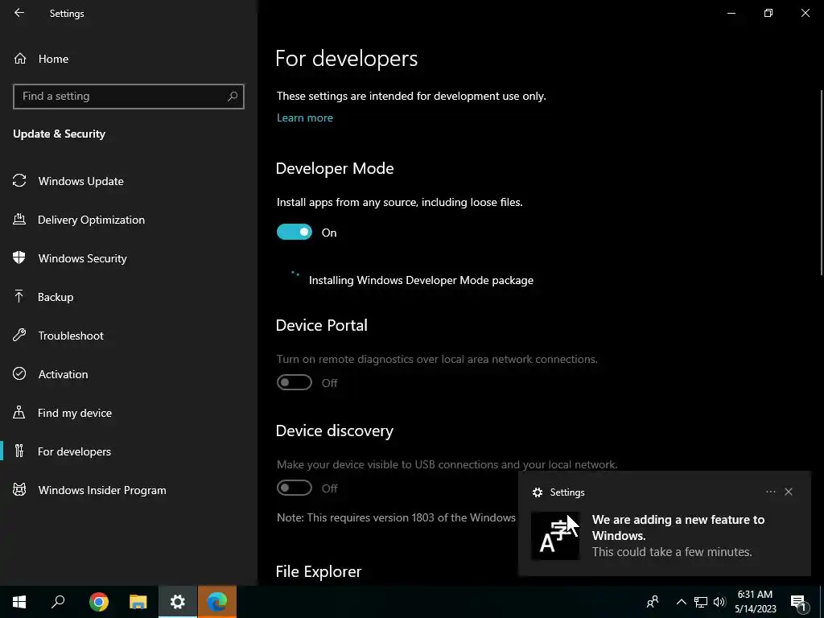The width and height of the screenshot is (824, 618).
Task: Open File Explorer from taskbar
Action: 138,602
